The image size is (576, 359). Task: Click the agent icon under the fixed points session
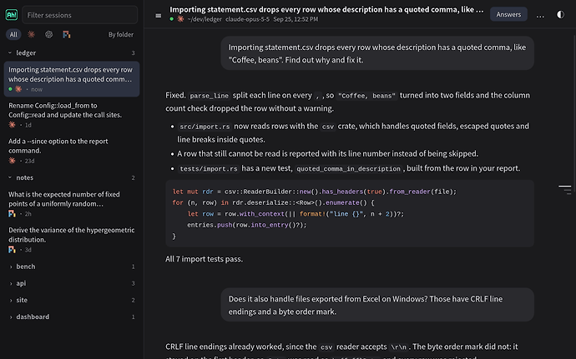(x=13, y=213)
